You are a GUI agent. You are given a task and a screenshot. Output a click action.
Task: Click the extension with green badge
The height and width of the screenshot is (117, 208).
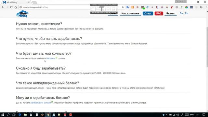143,7
